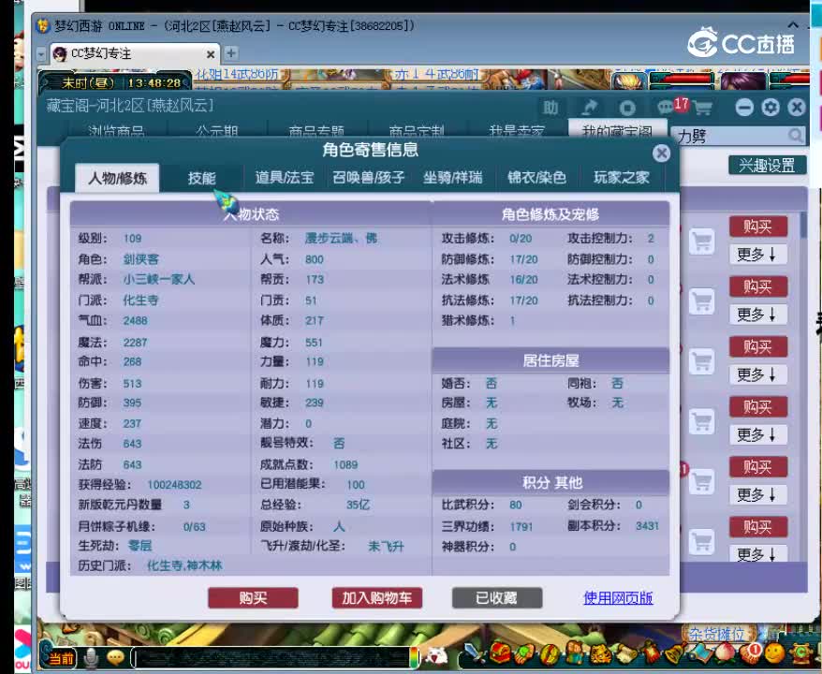Click the microphone voice icon
The width and height of the screenshot is (822, 674).
click(92, 657)
